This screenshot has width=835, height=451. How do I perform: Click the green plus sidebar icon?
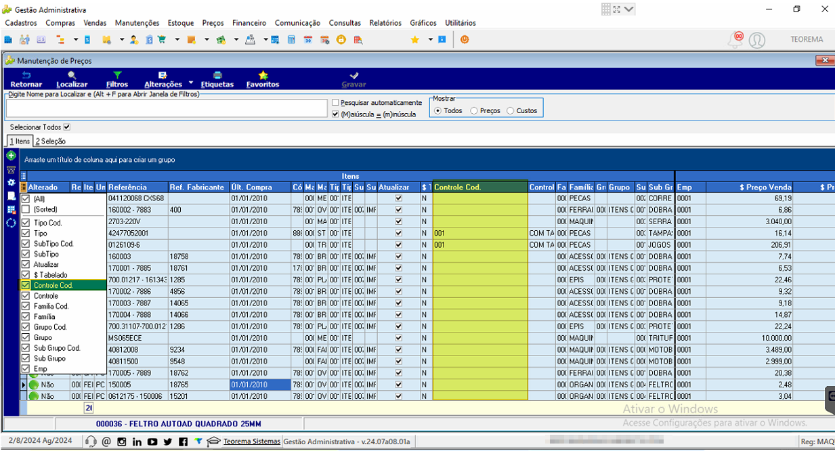click(x=11, y=156)
